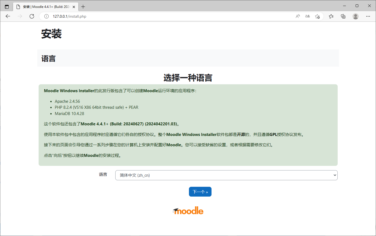
Task: Click the 下一个 » button
Action: 200,192
